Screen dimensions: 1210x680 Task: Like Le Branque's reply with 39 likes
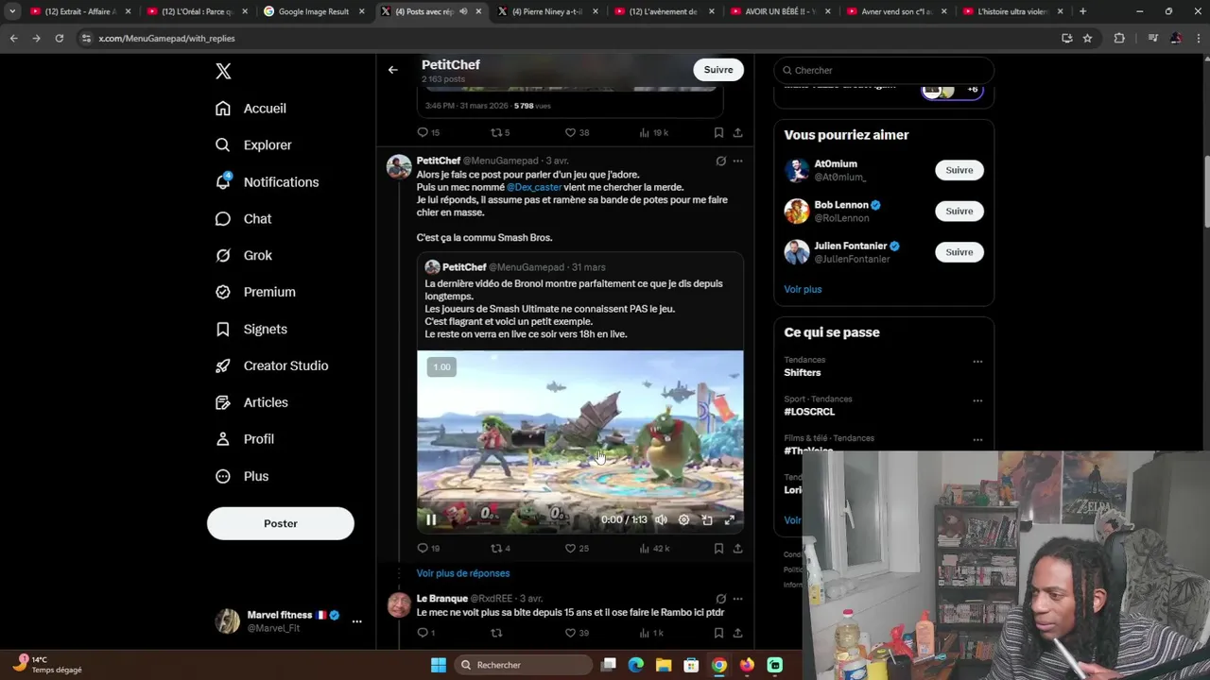tap(577, 633)
